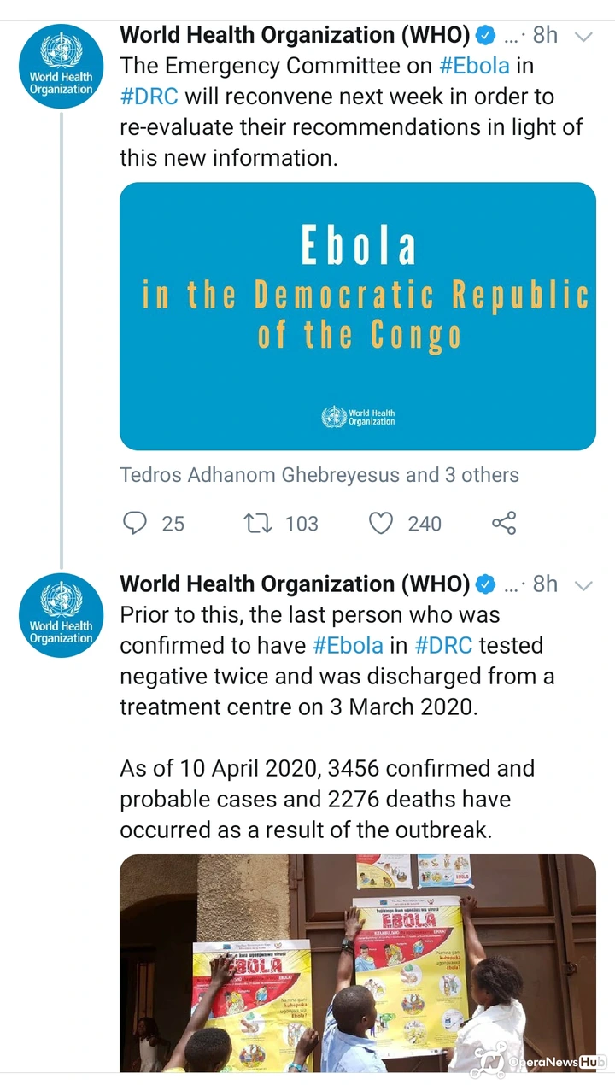Share the first WHO tweet

click(504, 523)
